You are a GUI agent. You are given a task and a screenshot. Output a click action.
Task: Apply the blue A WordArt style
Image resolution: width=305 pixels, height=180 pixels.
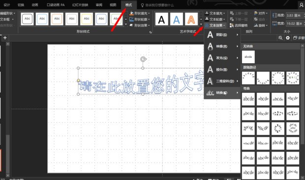pyautogui.click(x=177, y=19)
